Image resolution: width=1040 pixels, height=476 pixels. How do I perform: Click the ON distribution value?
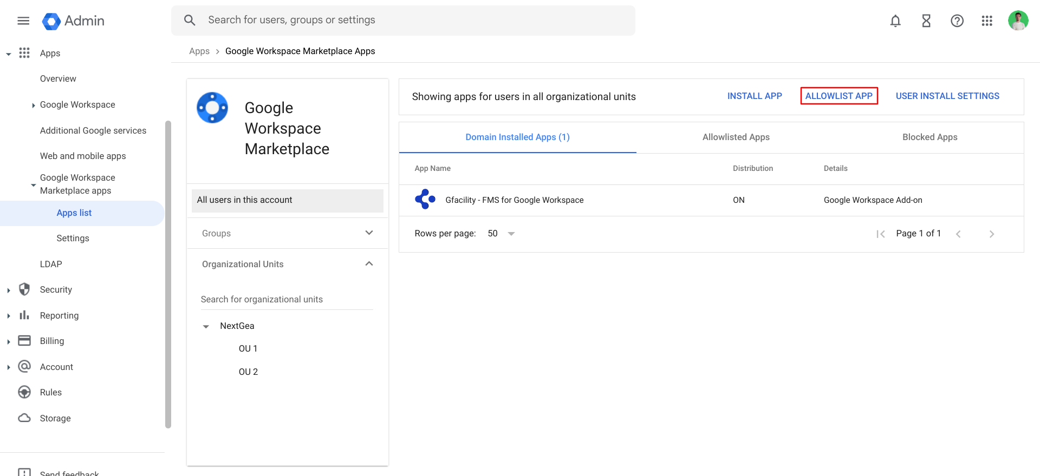tap(739, 200)
